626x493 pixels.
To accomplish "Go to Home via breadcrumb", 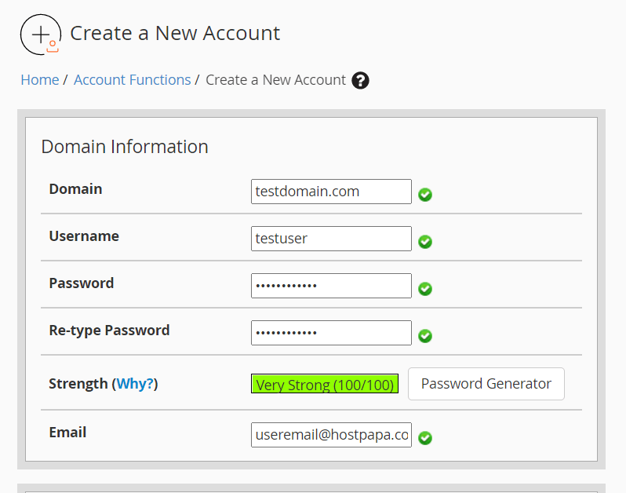I will point(40,80).
